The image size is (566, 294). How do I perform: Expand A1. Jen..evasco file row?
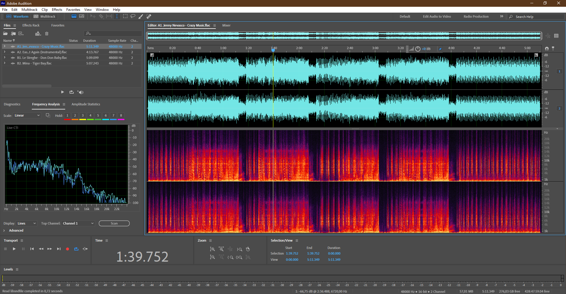coord(5,46)
